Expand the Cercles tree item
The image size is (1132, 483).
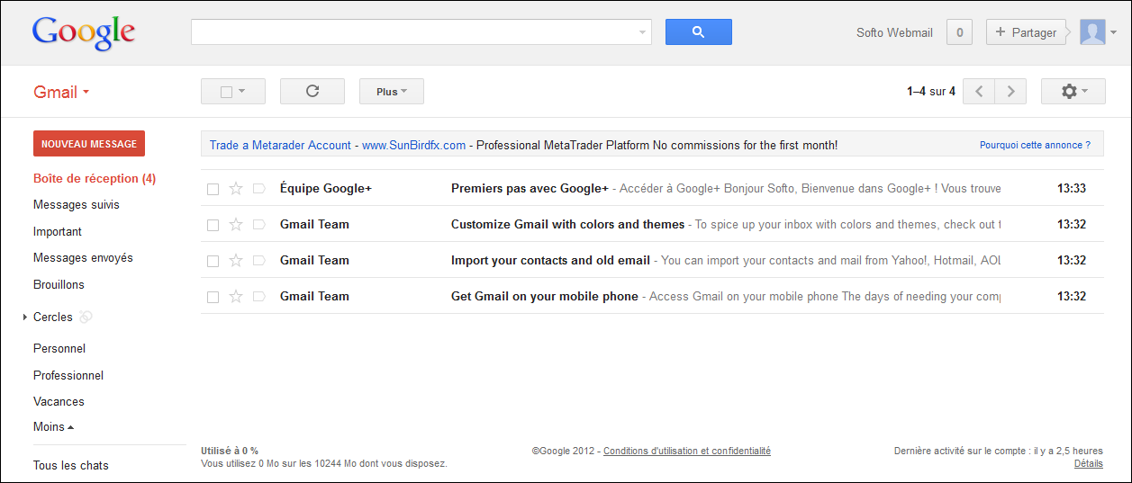[25, 318]
